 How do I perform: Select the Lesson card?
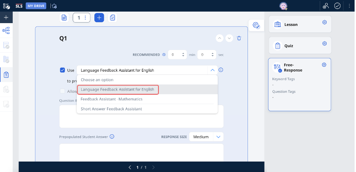300,24
